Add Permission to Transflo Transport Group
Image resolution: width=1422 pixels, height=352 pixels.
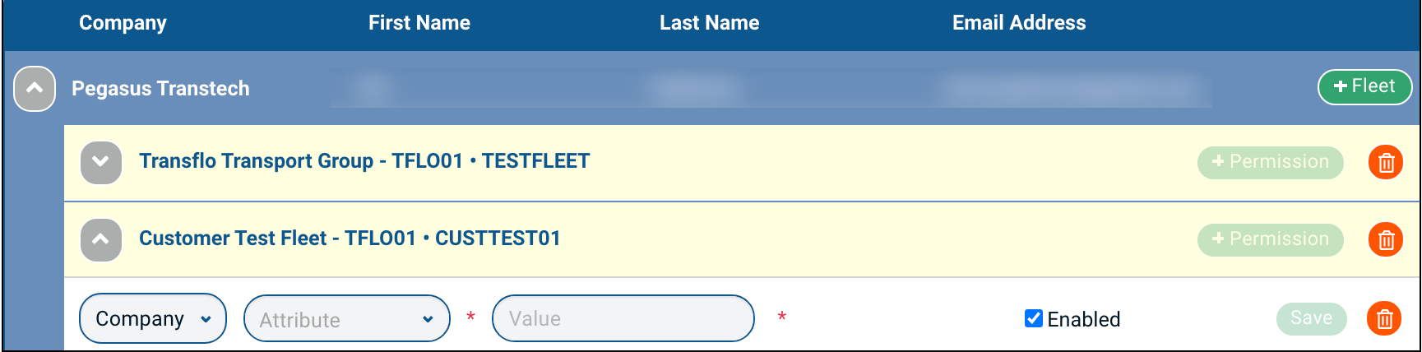1270,162
